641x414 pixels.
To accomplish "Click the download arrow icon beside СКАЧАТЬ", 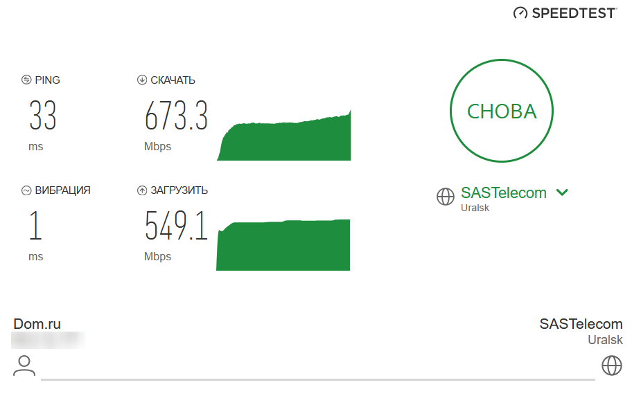I will click(142, 80).
